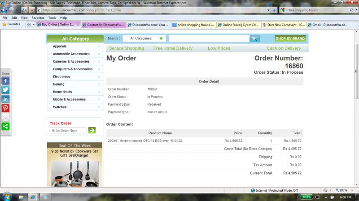
Task: Open the Help menu
Action: [x=63, y=17]
